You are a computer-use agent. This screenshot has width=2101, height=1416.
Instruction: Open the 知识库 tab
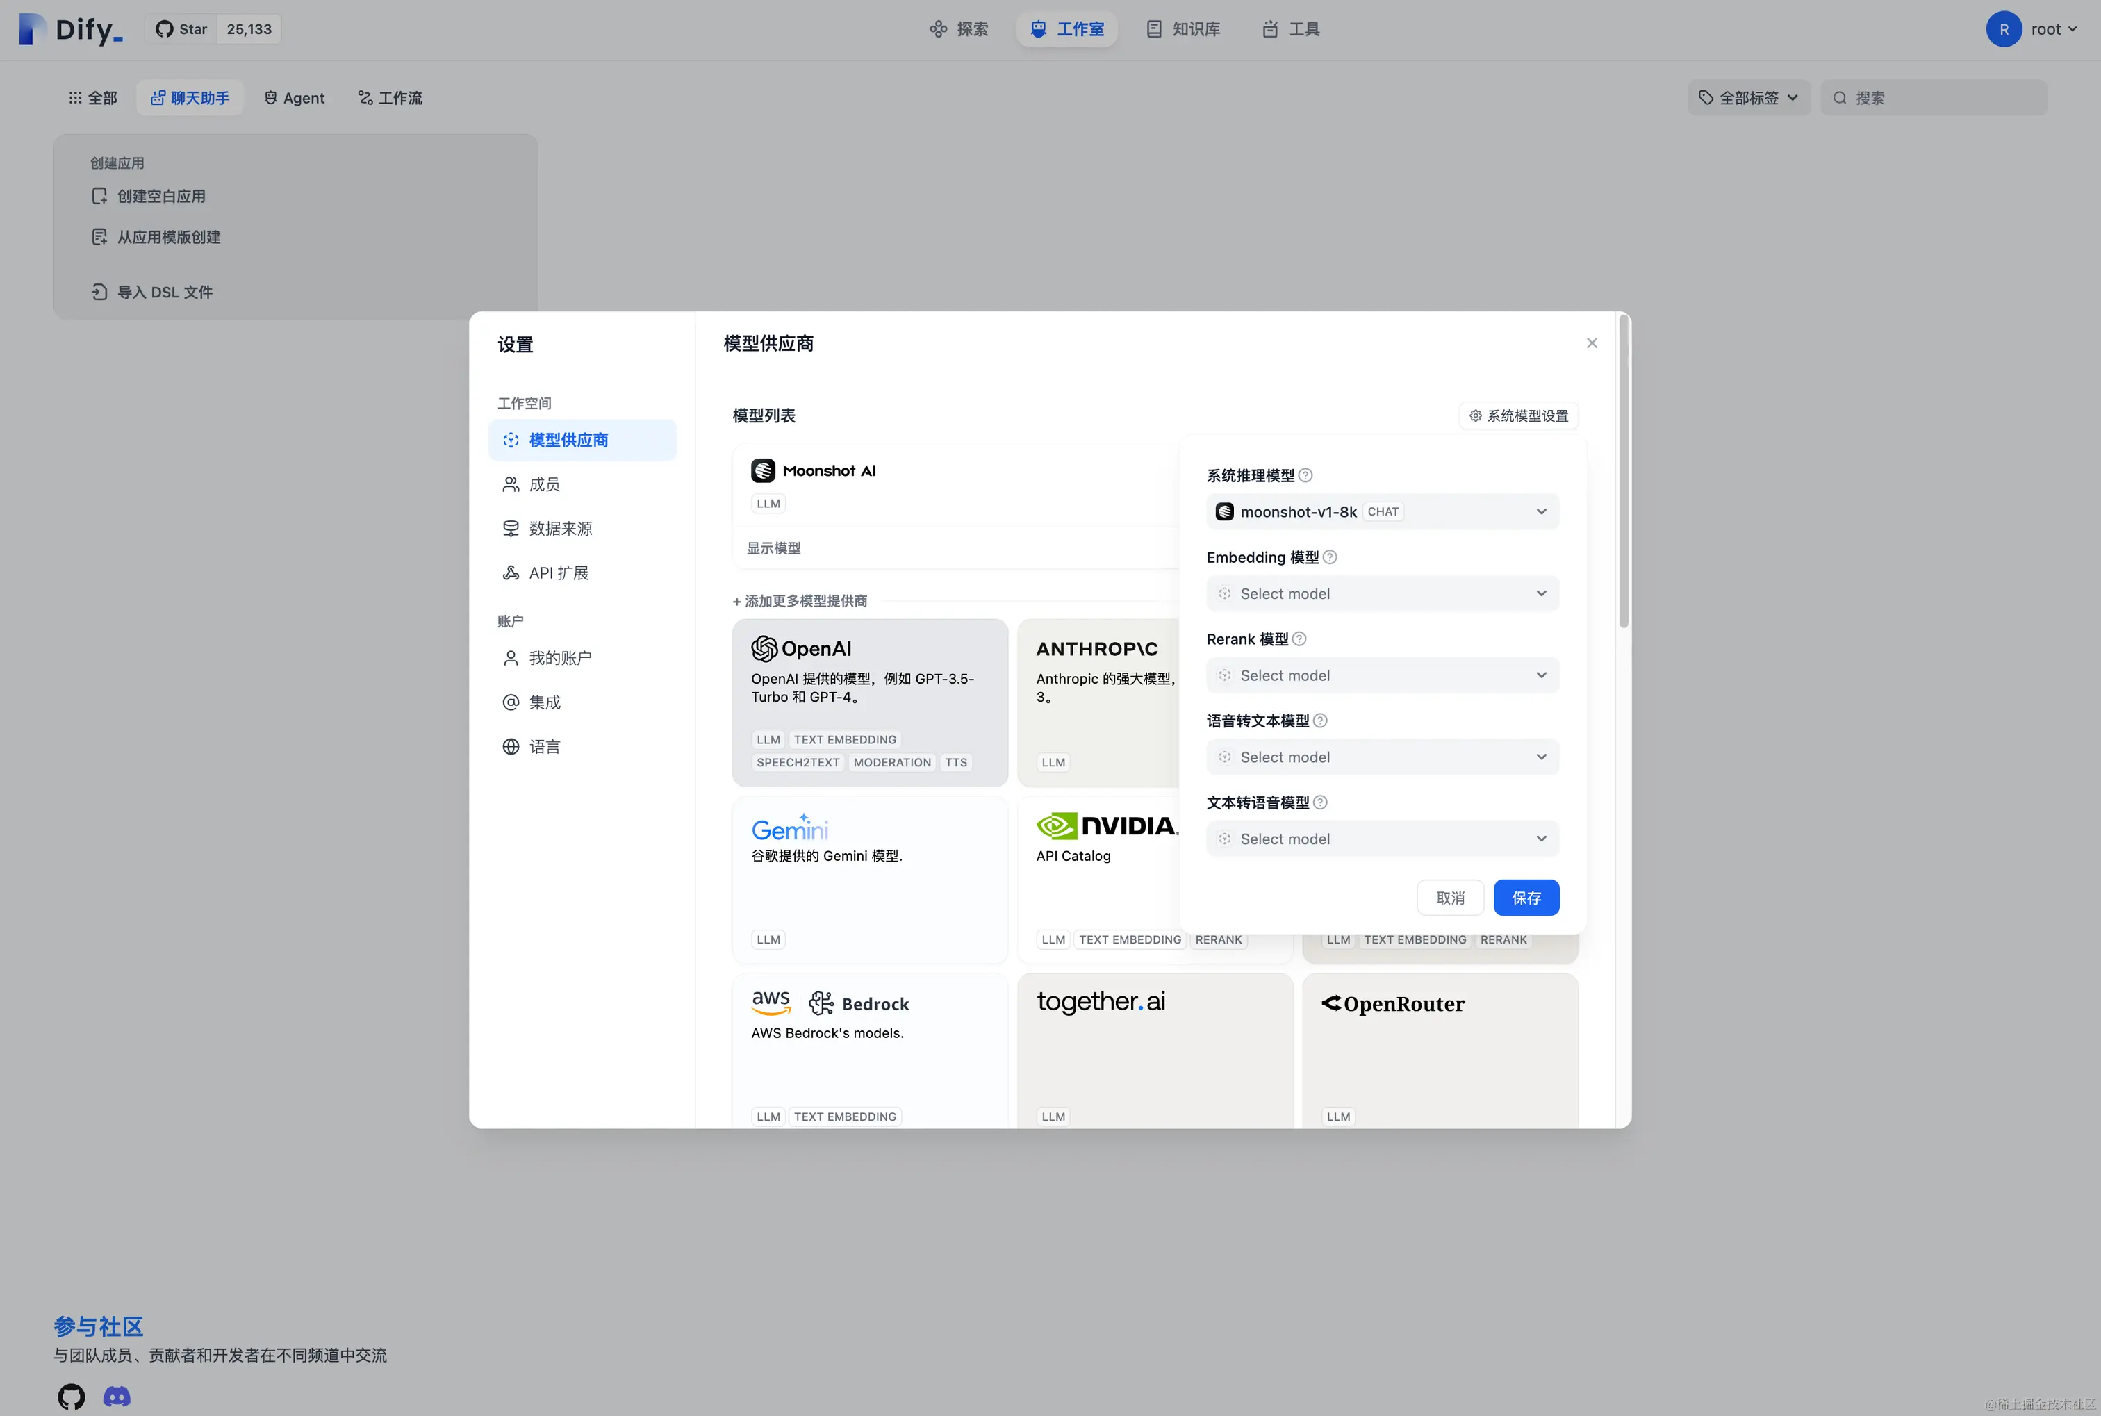[x=1183, y=29]
